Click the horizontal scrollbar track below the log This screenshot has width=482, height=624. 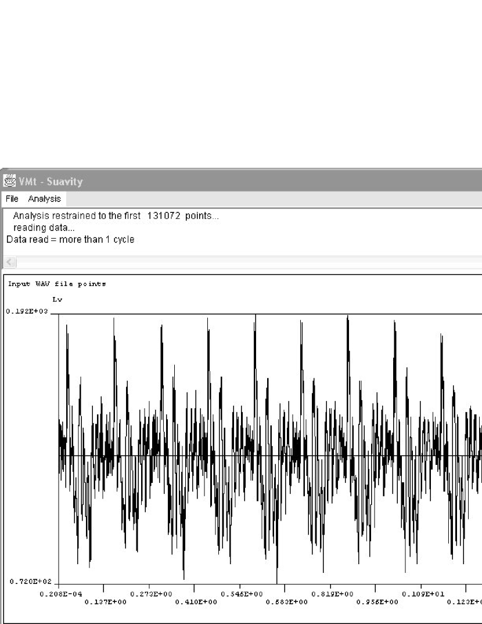pyautogui.click(x=249, y=262)
